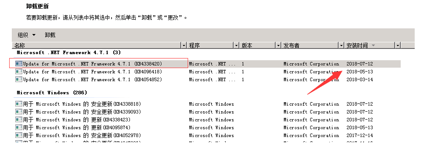Collapse the Microsoft .NET Framework 4.7.1 group
Image resolution: width=423 pixels, height=158 pixels.
69,53
